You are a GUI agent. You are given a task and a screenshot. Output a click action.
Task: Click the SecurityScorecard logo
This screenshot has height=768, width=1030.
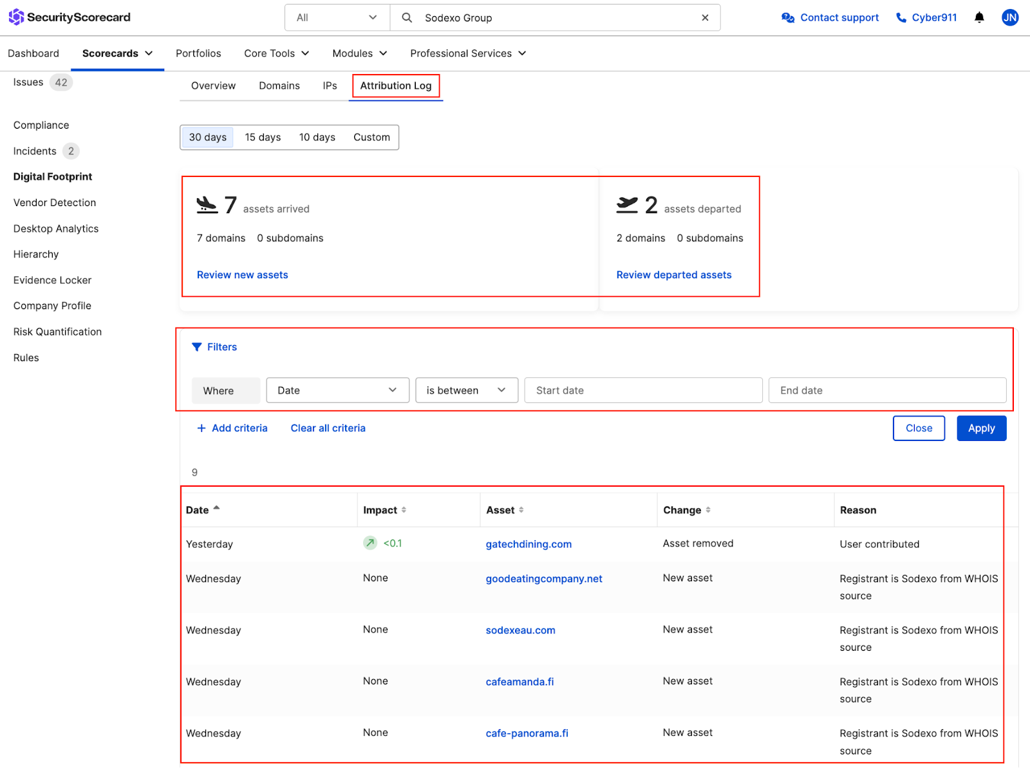coord(70,17)
